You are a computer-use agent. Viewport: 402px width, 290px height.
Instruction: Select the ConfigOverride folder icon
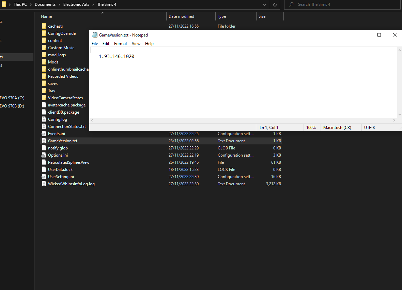tap(44, 33)
